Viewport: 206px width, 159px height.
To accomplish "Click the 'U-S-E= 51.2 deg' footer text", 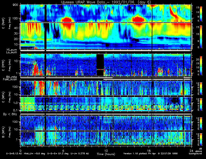I will (x=58, y=153).
